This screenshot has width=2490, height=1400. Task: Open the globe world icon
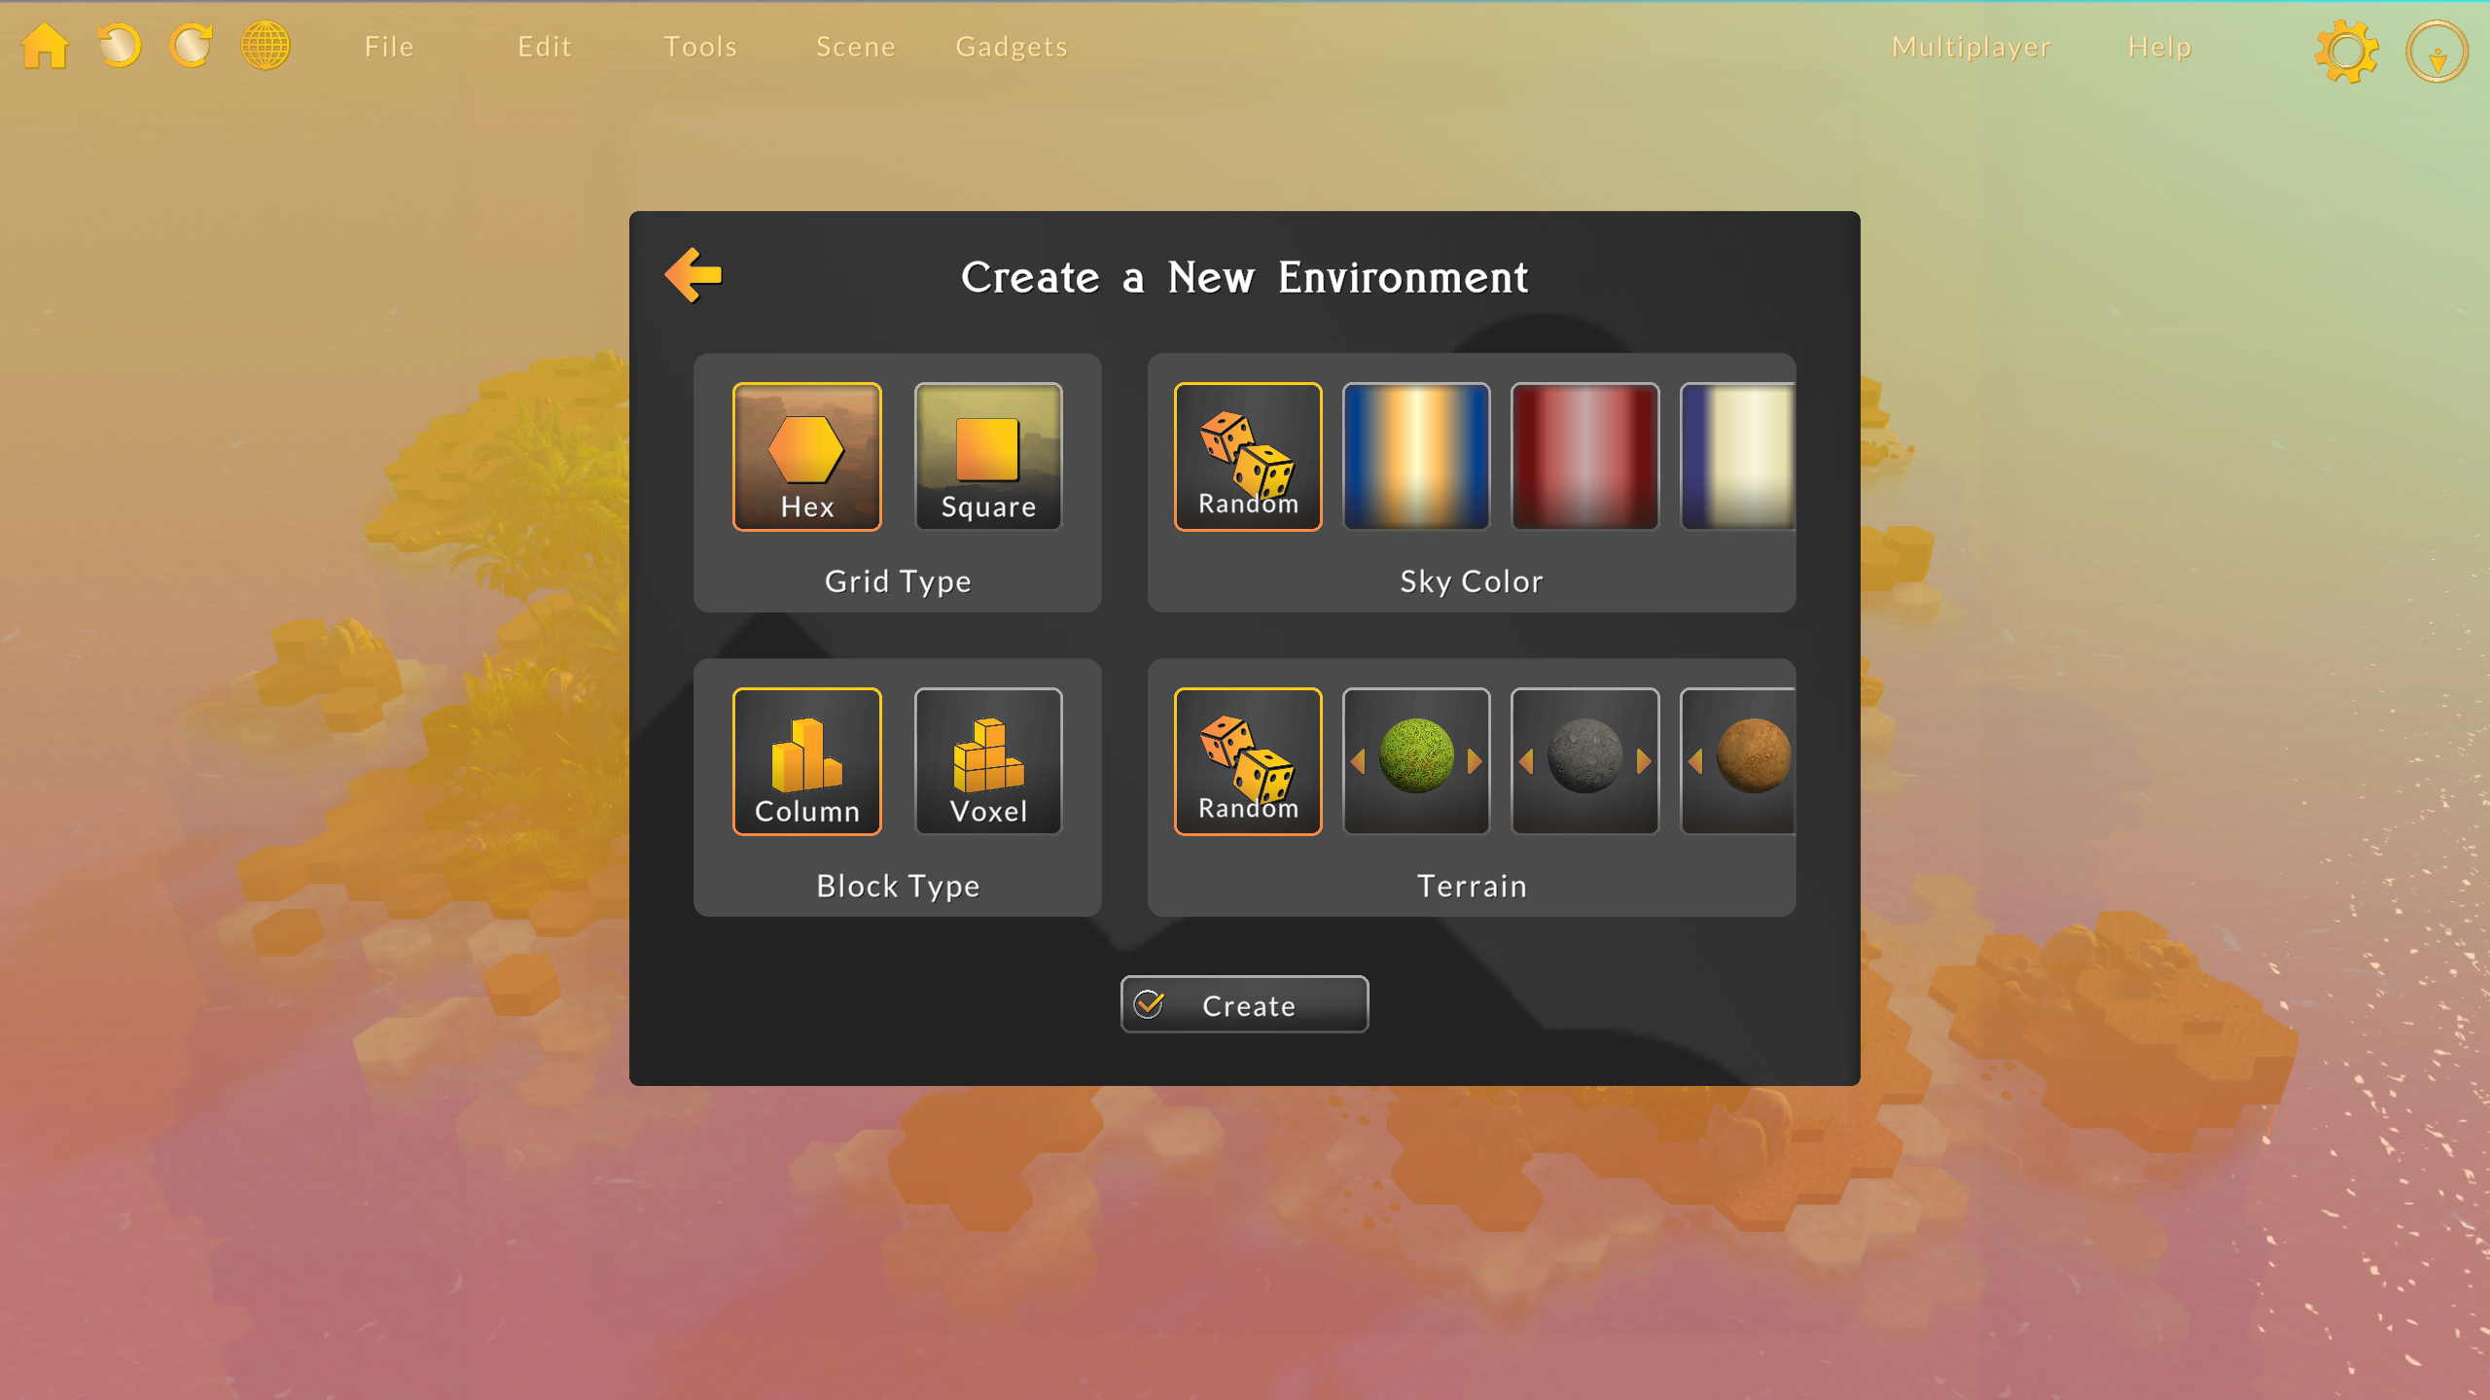[x=266, y=46]
